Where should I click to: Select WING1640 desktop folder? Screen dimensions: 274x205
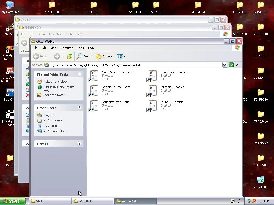[261, 29]
